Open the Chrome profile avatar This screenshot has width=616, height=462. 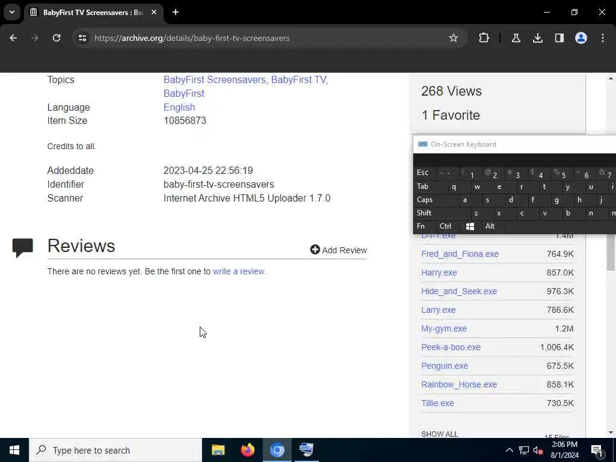[x=581, y=38]
